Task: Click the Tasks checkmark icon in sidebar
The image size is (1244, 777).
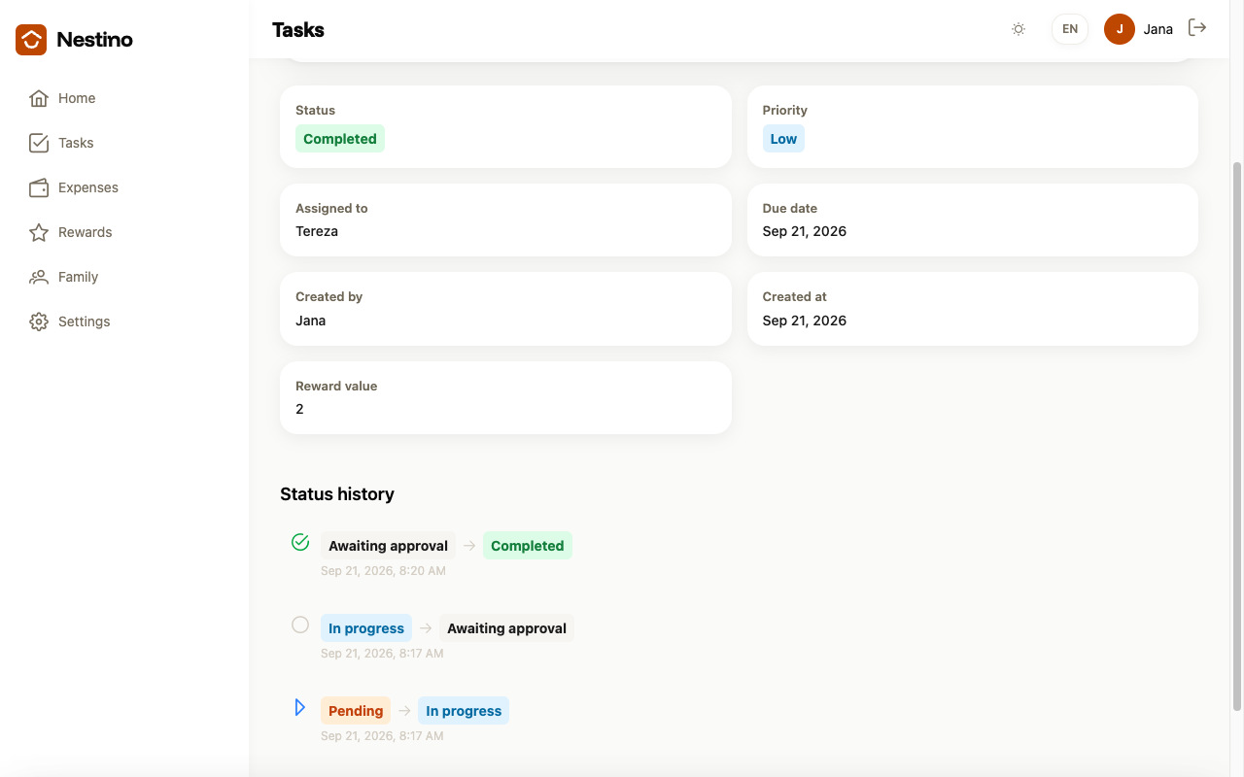Action: click(x=39, y=143)
